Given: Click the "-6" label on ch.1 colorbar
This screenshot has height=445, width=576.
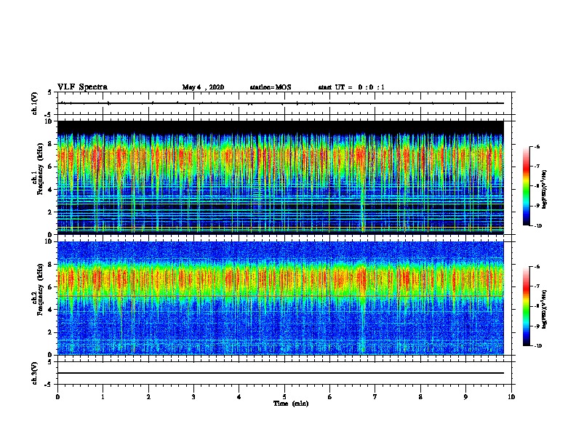Looking at the screenshot, I should pyautogui.click(x=537, y=147).
